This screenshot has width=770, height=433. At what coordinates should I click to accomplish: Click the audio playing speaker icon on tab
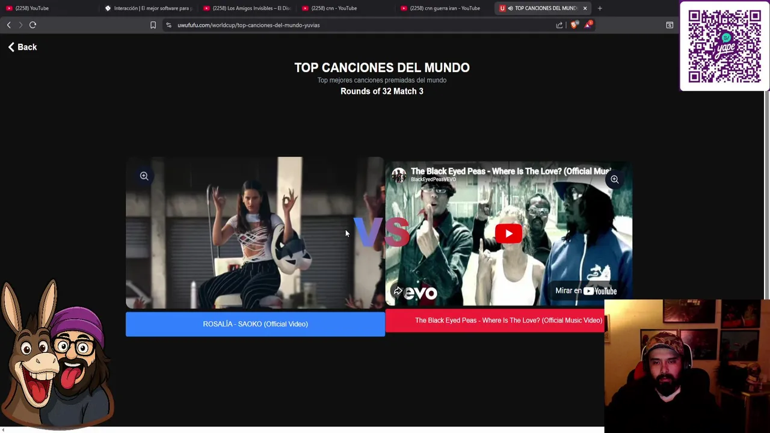pos(510,8)
